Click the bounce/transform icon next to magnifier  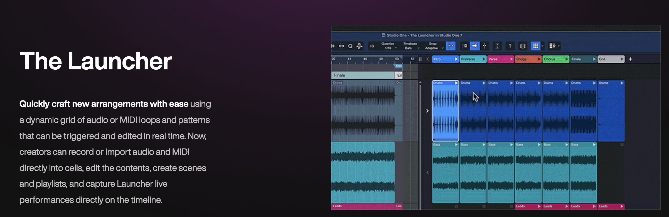point(360,46)
